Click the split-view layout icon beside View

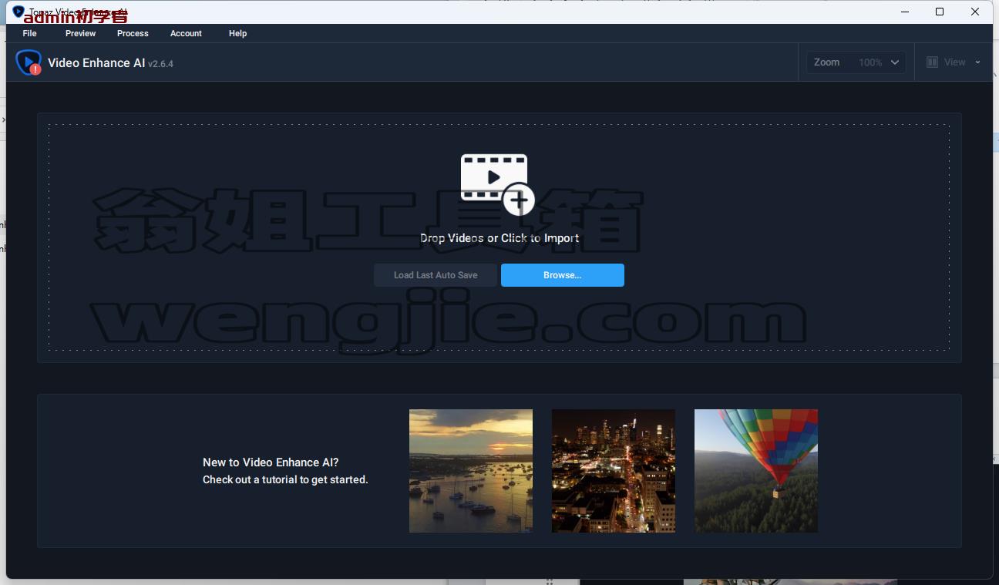(932, 62)
